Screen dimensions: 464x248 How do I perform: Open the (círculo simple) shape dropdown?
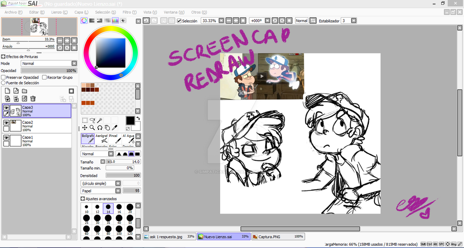coord(101,184)
